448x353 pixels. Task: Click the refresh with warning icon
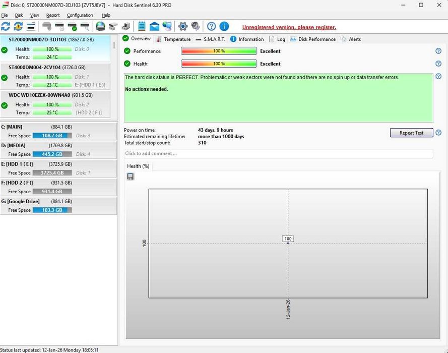18,26
